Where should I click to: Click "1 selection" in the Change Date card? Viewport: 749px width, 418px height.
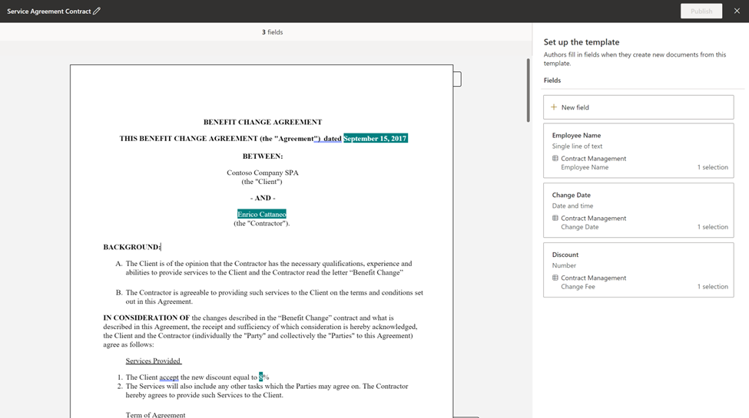click(712, 227)
